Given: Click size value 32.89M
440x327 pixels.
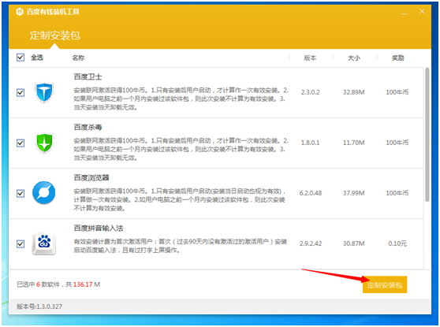Looking at the screenshot, I should click(x=353, y=92).
